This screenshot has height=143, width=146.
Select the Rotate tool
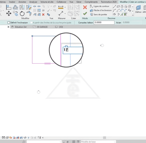click(x=22, y=14)
